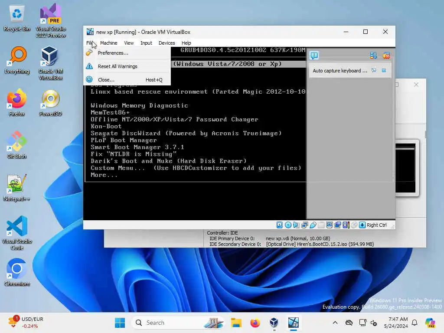
Task: Select the Kon-Boot entry
Action: click(106, 126)
